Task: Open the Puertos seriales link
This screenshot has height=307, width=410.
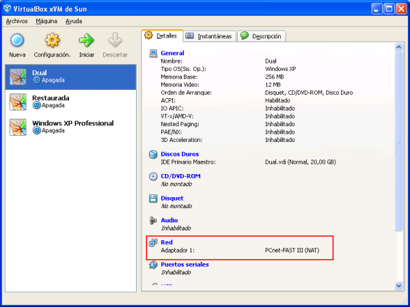Action: click(184, 264)
